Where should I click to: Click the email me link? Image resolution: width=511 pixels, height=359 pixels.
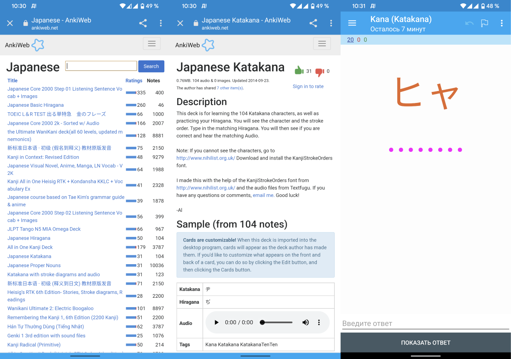pyautogui.click(x=263, y=195)
